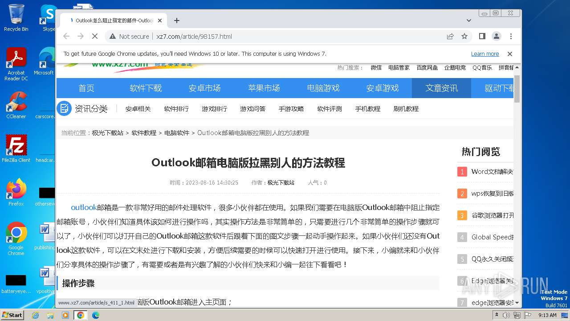
Task: Click the volume icon in system tray
Action: pos(507,315)
